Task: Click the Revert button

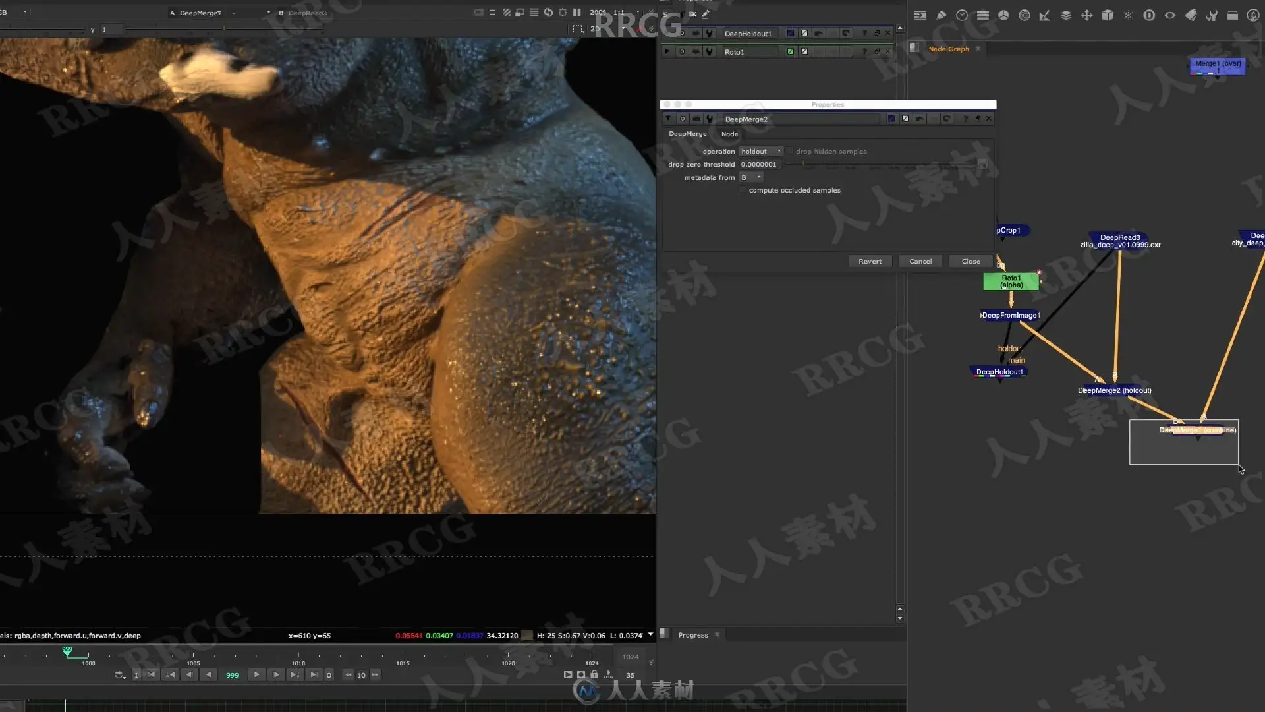Action: (870, 261)
